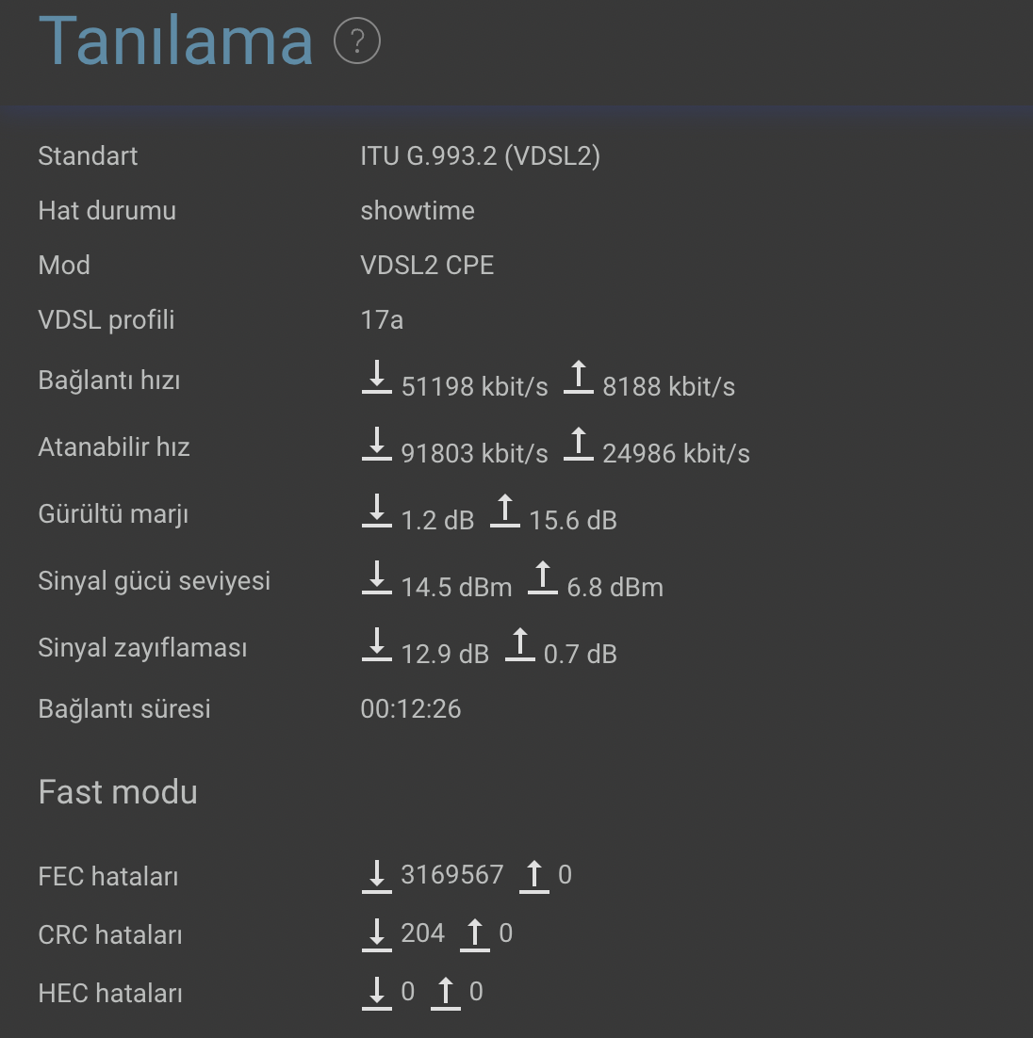
Task: Click the download arrow icon for FEC hataları
Action: tap(376, 877)
